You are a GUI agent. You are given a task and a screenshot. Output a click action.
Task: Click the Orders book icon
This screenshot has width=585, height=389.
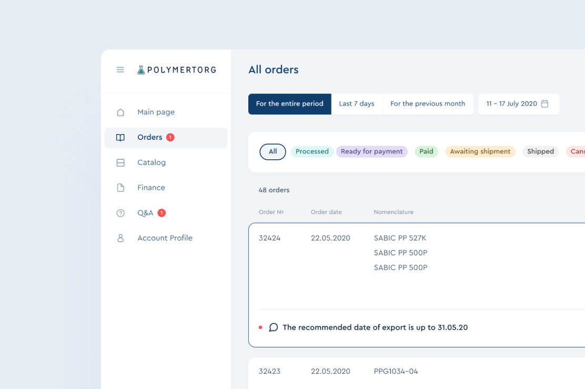(x=120, y=137)
